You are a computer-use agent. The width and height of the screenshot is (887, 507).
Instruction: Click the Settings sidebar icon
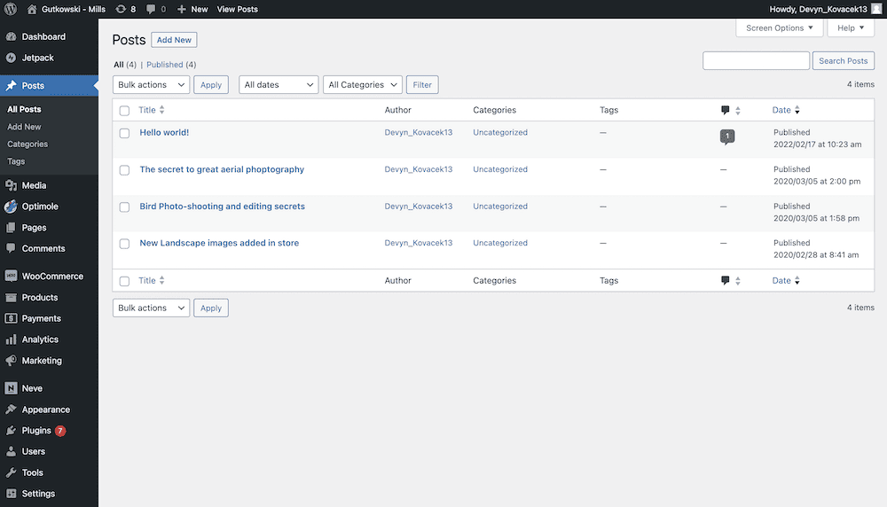pyautogui.click(x=11, y=494)
